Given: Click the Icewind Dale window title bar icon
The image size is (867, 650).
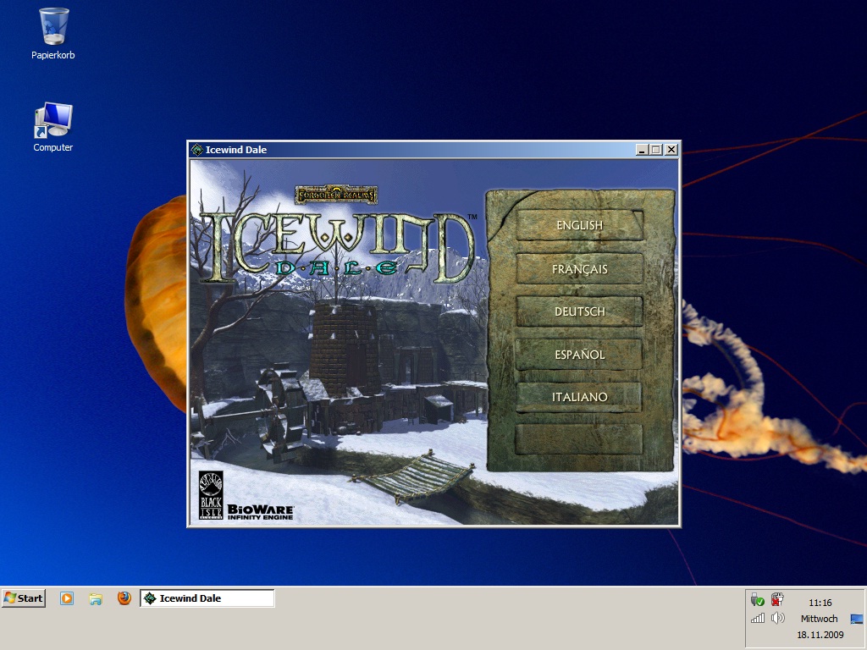Looking at the screenshot, I should pyautogui.click(x=197, y=150).
